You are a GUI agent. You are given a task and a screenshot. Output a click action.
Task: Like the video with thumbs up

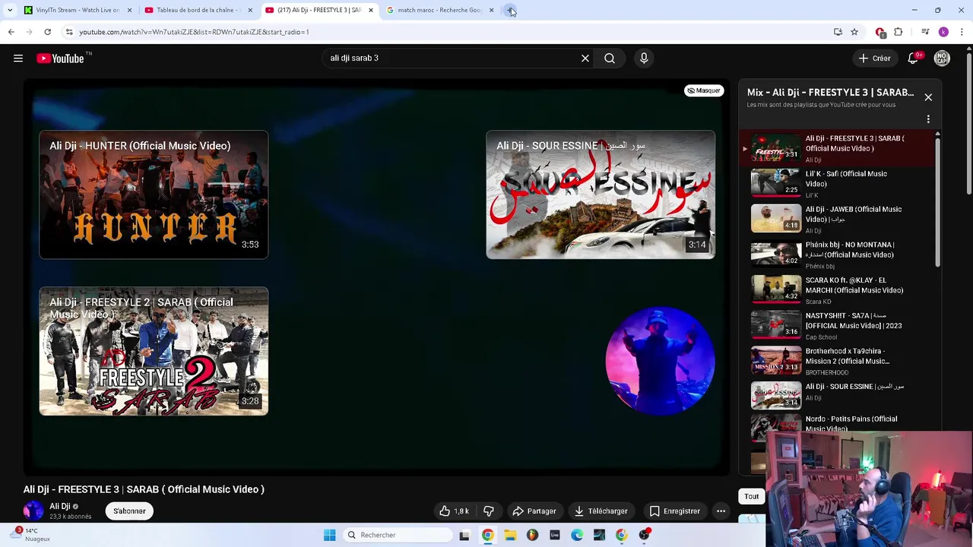click(454, 511)
